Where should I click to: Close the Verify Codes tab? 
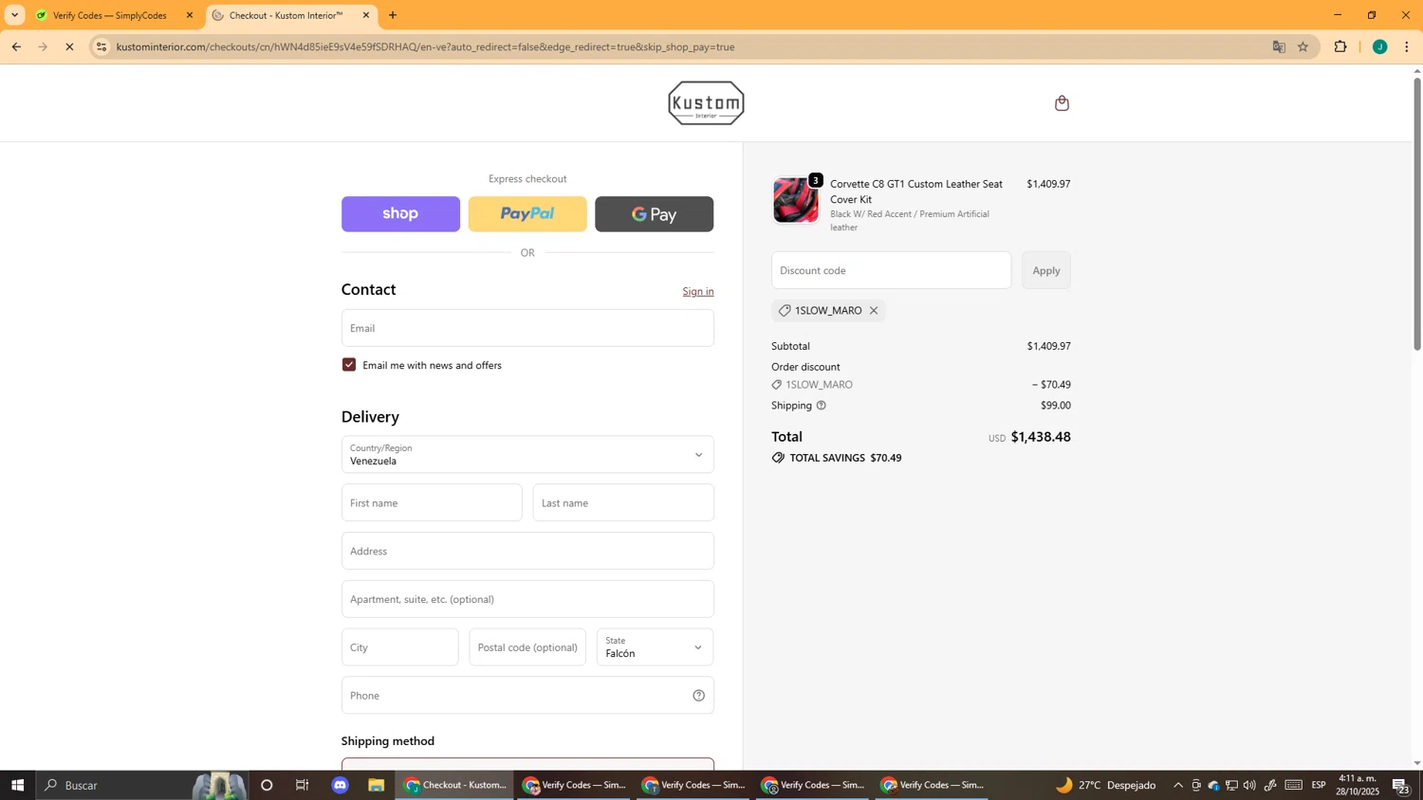189,15
